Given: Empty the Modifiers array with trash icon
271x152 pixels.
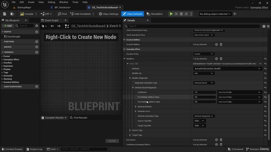Looking at the screenshot, I should click(221, 59).
